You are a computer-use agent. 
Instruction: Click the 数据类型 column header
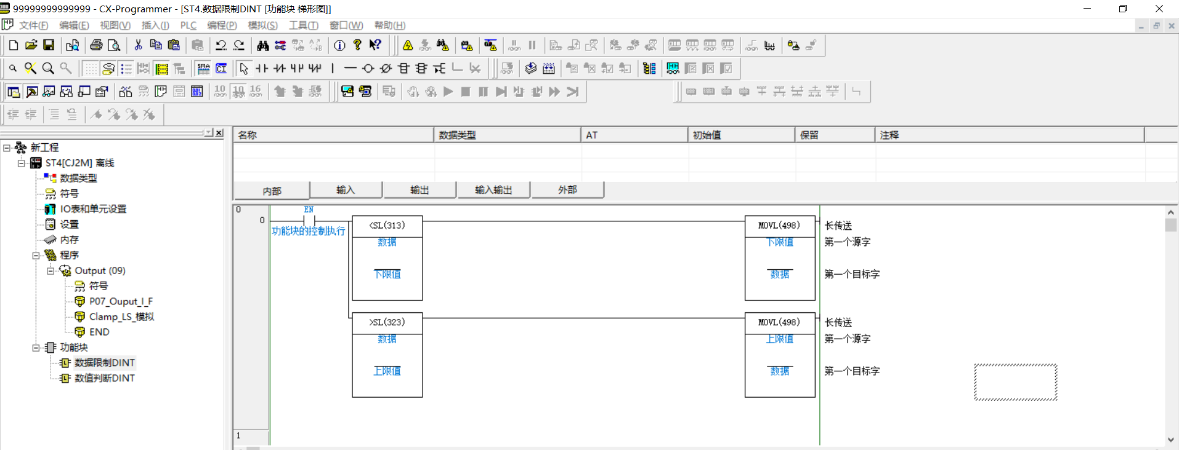pyautogui.click(x=506, y=135)
